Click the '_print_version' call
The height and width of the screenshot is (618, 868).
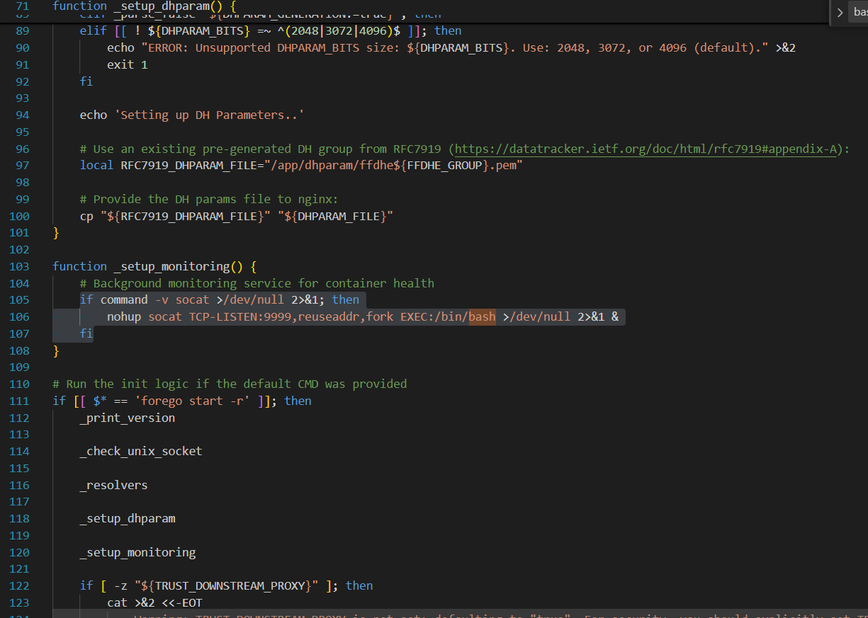click(x=128, y=418)
